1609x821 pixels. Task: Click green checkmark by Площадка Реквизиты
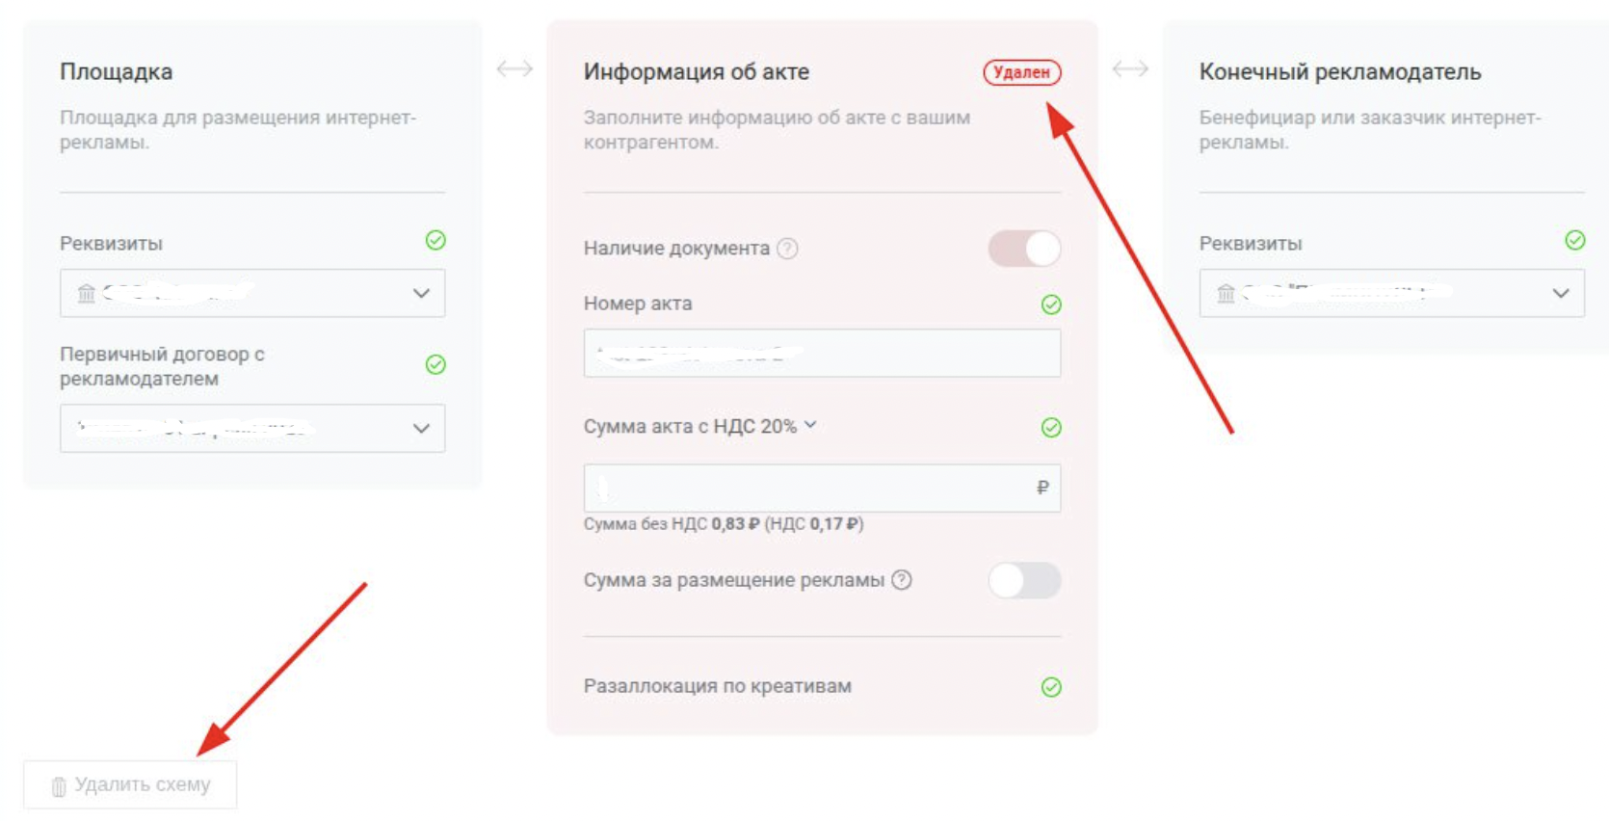tap(435, 240)
